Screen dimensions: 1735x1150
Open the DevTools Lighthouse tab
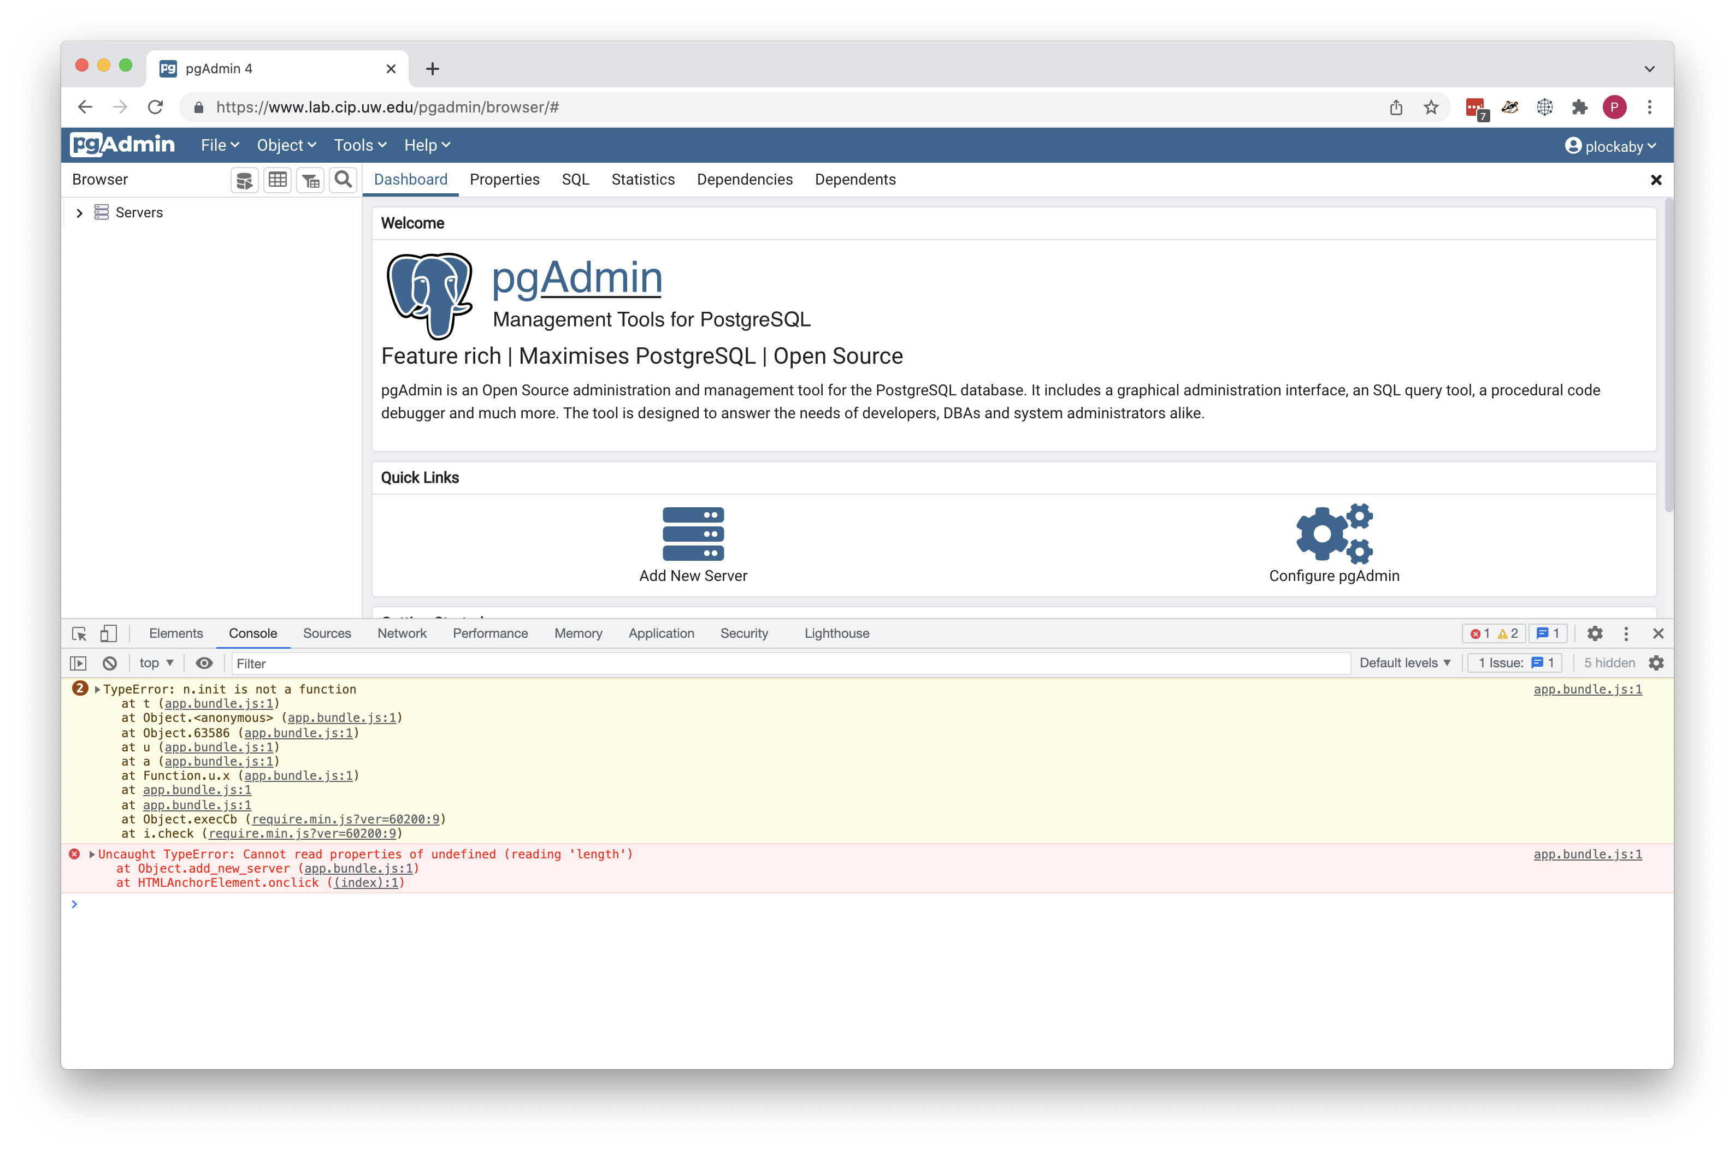coord(836,633)
